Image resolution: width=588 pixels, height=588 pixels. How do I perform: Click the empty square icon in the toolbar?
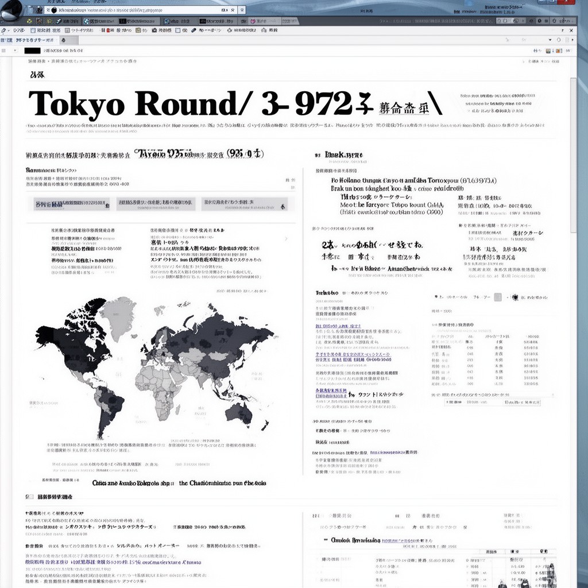[178, 30]
